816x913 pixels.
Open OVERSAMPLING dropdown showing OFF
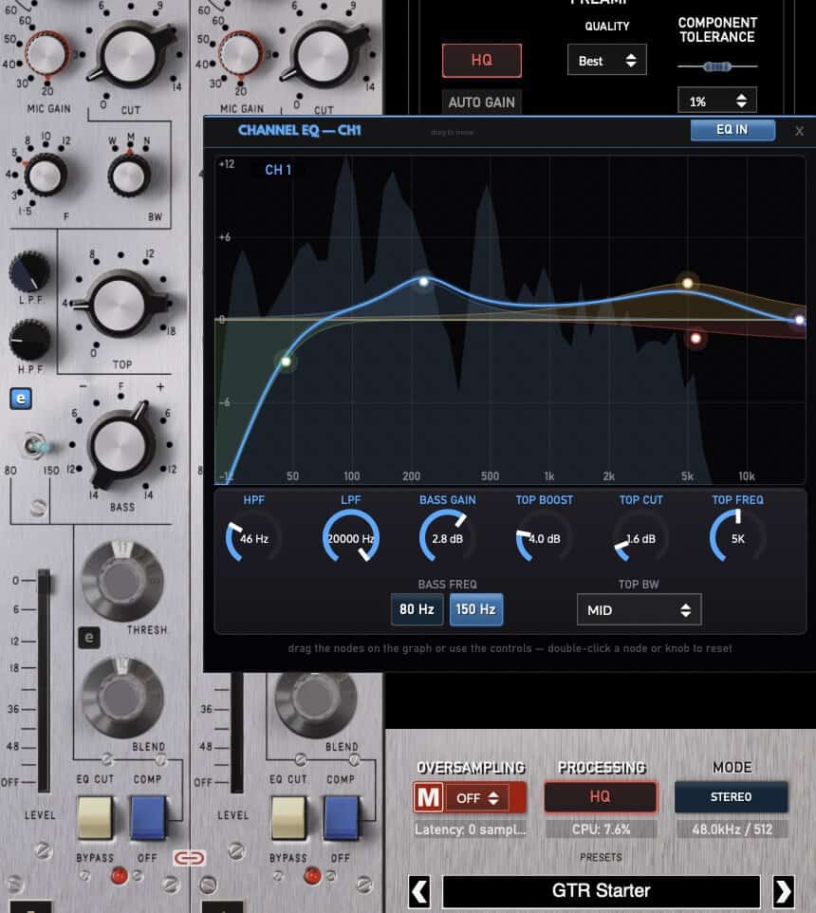pyautogui.click(x=476, y=798)
